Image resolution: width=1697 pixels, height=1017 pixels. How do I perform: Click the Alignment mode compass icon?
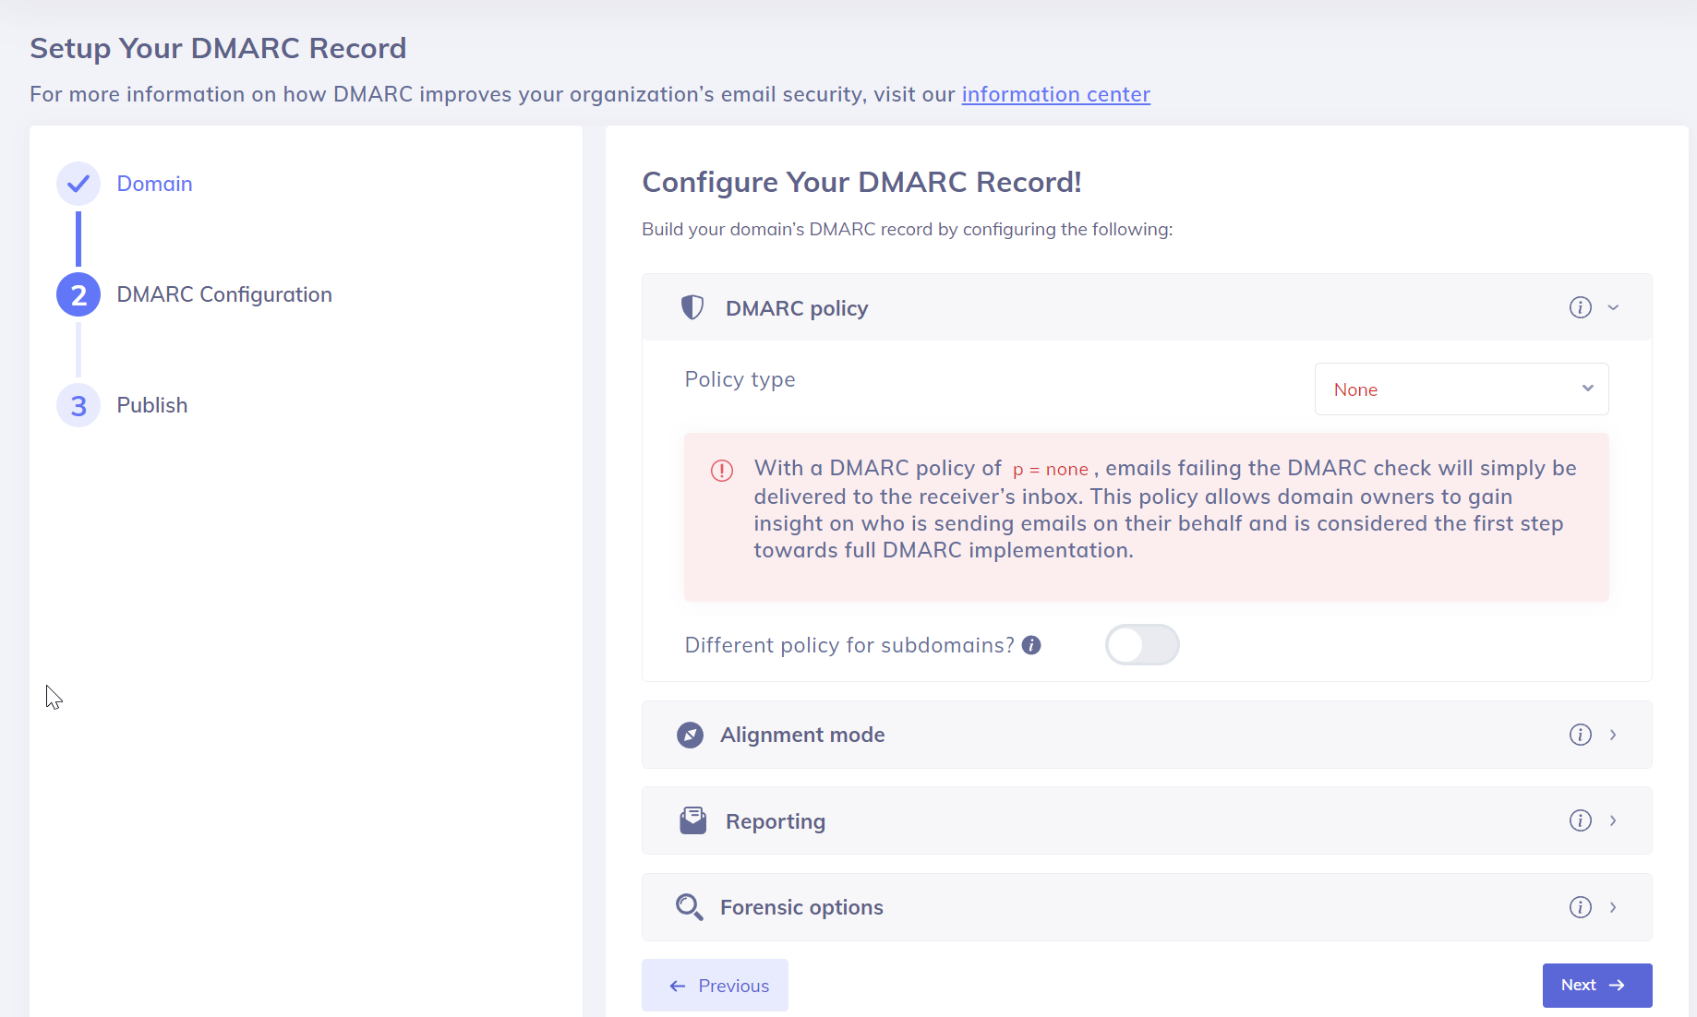(x=690, y=735)
